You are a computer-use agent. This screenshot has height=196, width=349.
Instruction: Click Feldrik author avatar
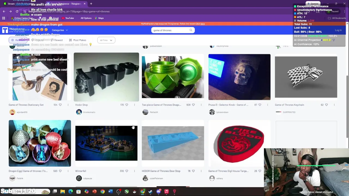click(x=12, y=178)
